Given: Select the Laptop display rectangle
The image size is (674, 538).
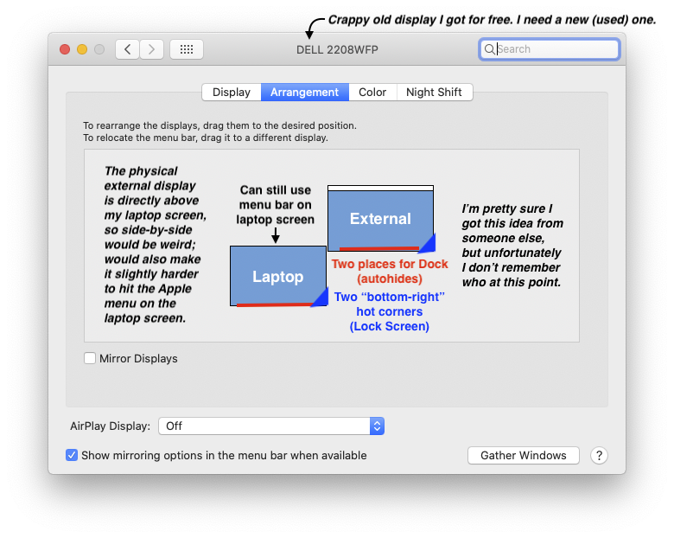Looking at the screenshot, I should pyautogui.click(x=278, y=276).
